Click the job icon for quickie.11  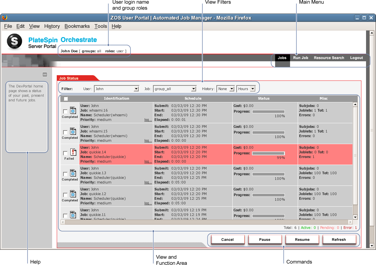pos(73,215)
